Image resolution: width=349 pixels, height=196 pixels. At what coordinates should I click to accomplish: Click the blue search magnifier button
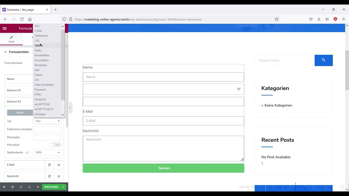click(324, 60)
